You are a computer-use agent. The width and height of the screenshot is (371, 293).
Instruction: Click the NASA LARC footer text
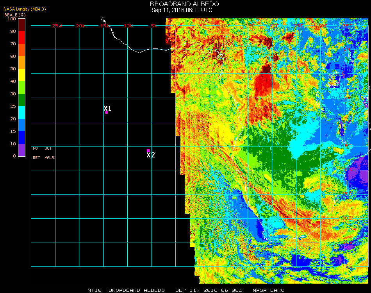[x=268, y=290]
